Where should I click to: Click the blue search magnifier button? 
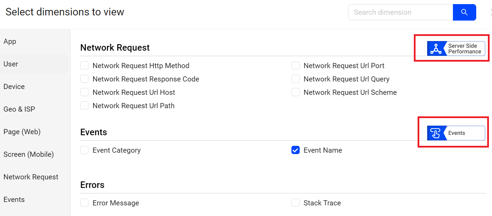[x=464, y=12]
